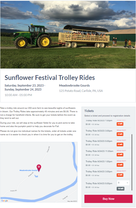Viewport: 136px width, 208px height.
Task: Click the Buy Now button
Action: pyautogui.click(x=108, y=199)
